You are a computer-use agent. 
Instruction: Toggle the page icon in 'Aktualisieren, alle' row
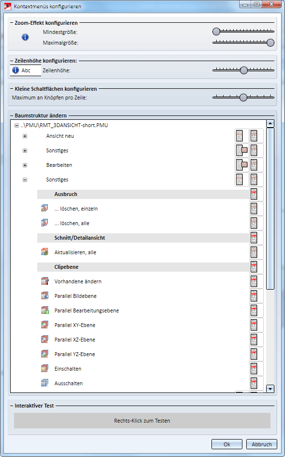pos(256,252)
